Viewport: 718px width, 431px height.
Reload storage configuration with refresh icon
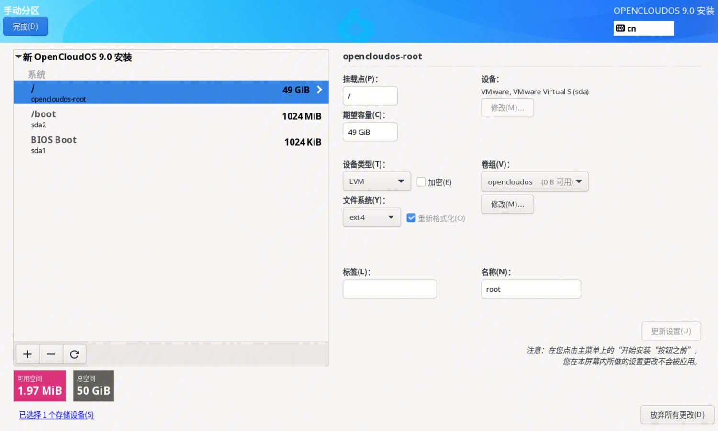pos(74,354)
